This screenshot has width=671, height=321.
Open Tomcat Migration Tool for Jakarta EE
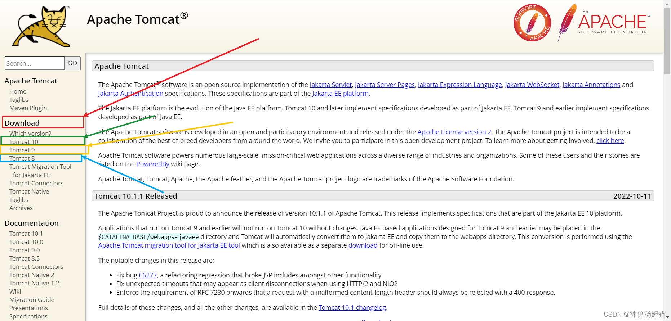[40, 171]
